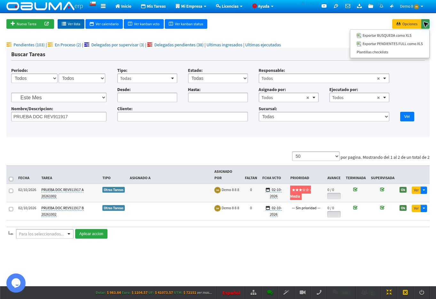Open the folder icon in top bar
436x299 pixels.
point(370,6)
